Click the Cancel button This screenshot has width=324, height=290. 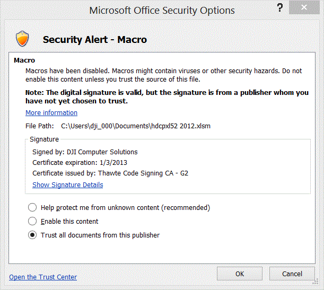coord(292,274)
